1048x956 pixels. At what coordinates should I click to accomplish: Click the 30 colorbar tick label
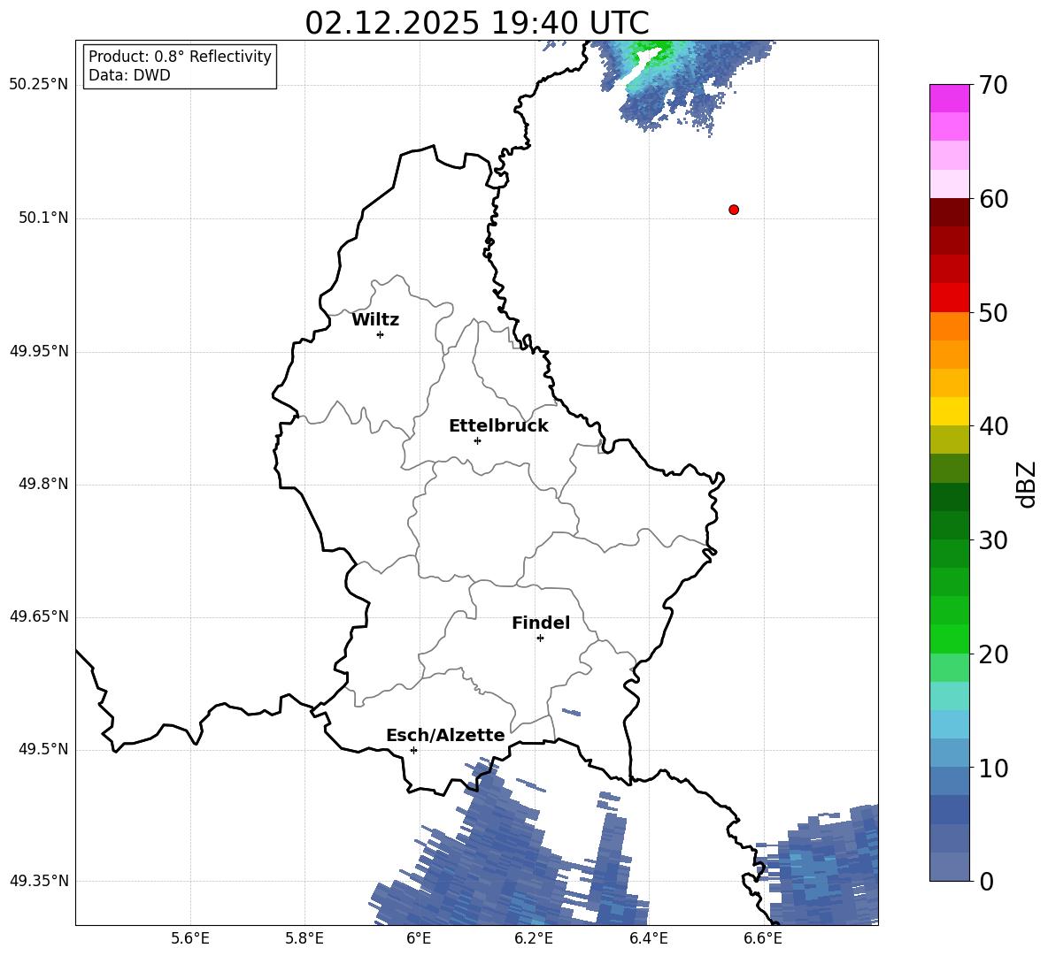pos(993,540)
